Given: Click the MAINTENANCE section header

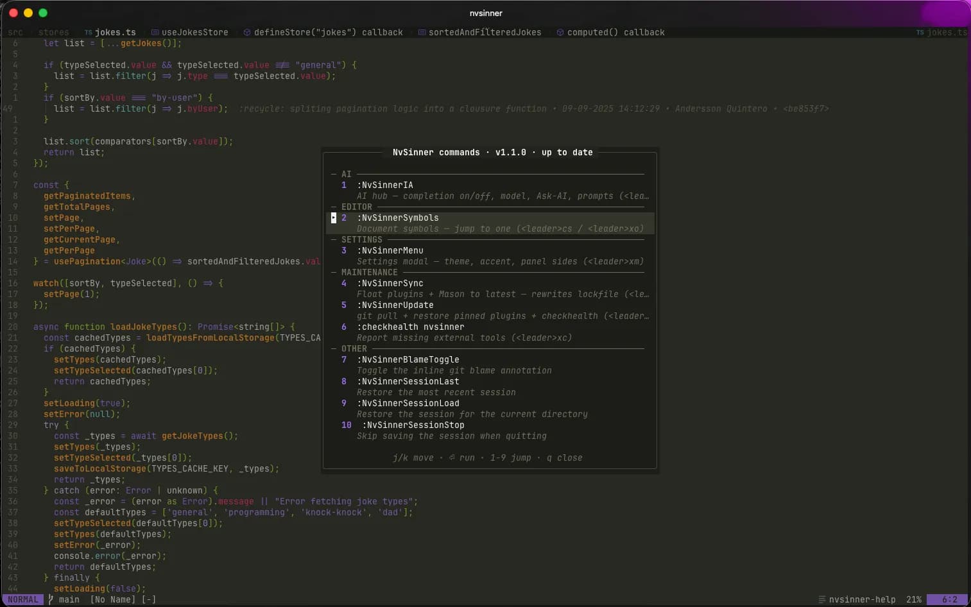Looking at the screenshot, I should 370,273.
